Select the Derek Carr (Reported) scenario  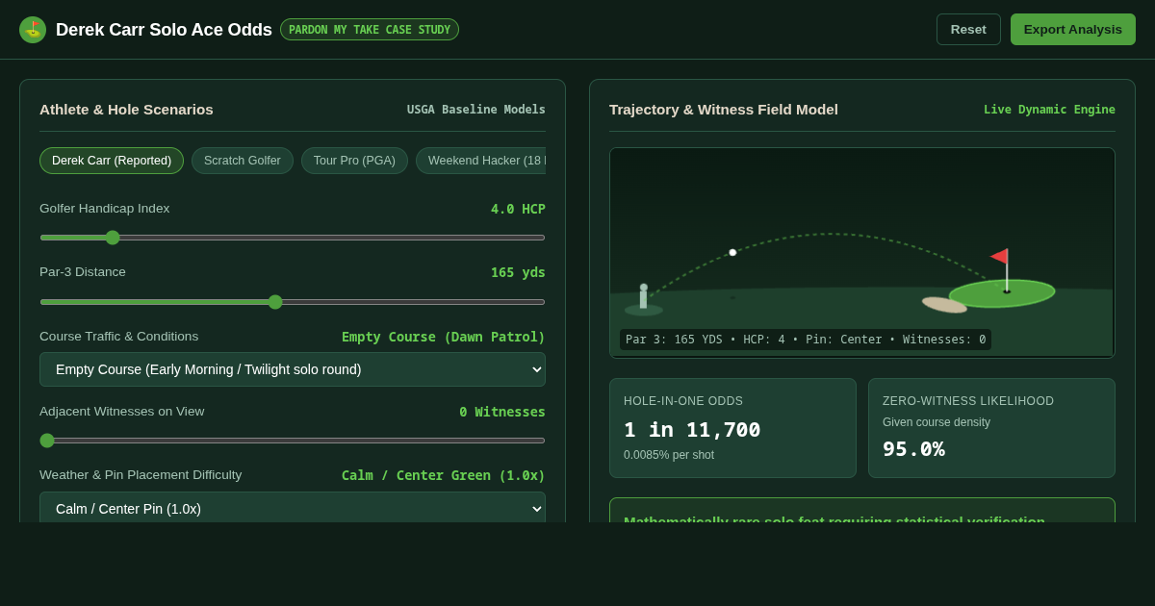click(112, 161)
